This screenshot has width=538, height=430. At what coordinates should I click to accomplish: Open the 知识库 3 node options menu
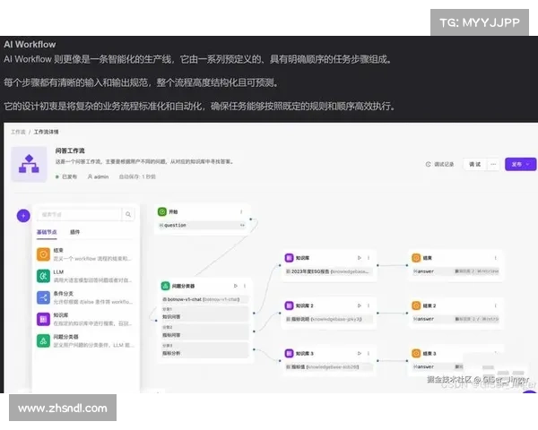click(369, 353)
